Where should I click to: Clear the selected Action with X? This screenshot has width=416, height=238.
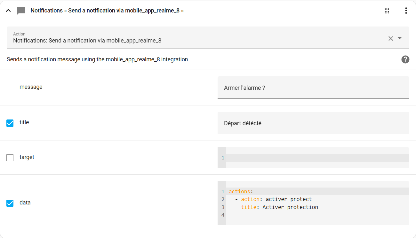391,38
